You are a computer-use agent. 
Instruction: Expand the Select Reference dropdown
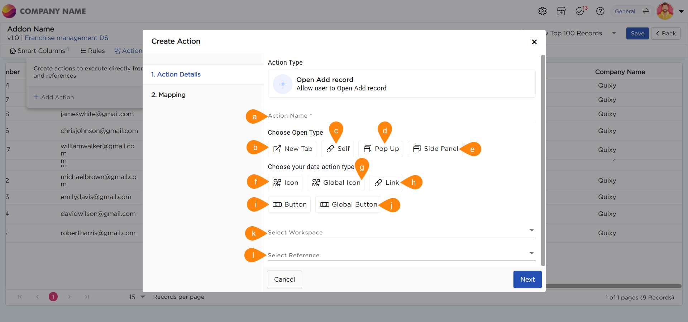(x=531, y=253)
